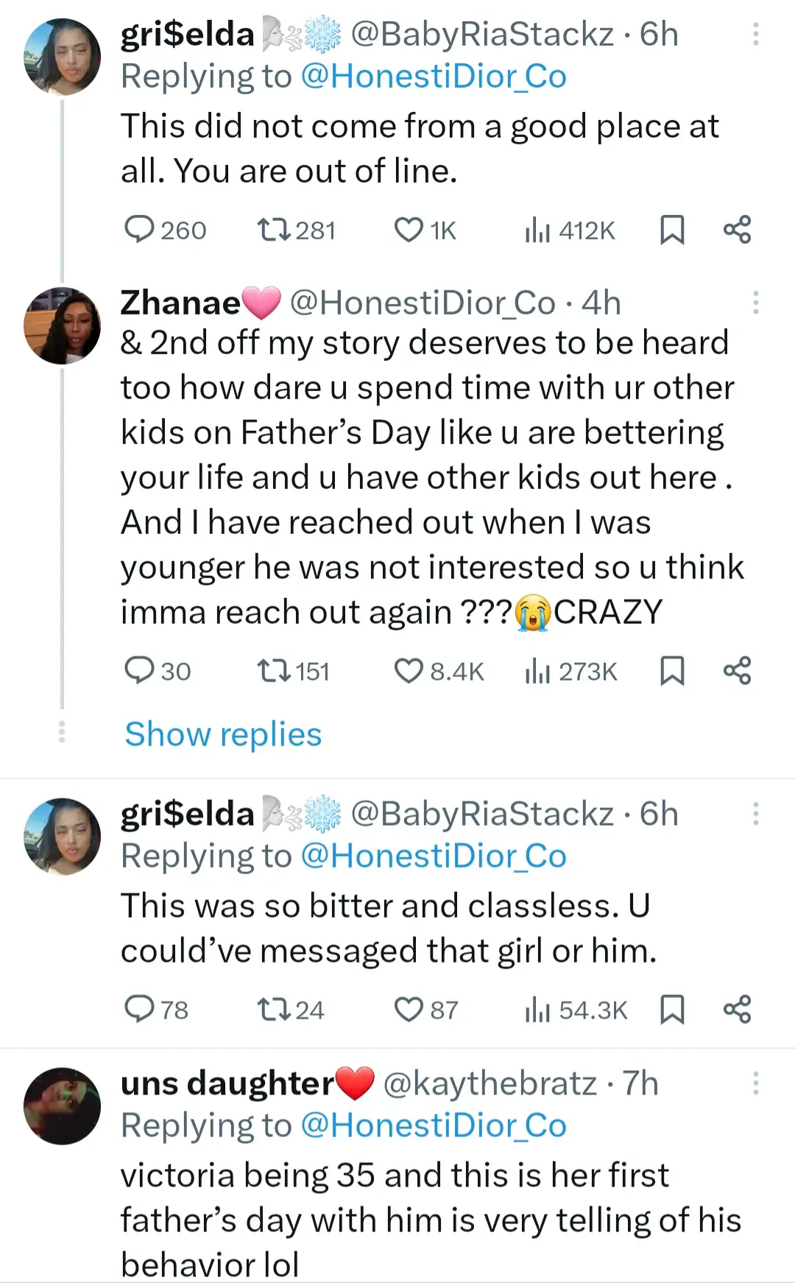The height and width of the screenshot is (1283, 795).
Task: Open @HonestiDior_Co link in kaythebratz reply
Action: coord(434,1125)
